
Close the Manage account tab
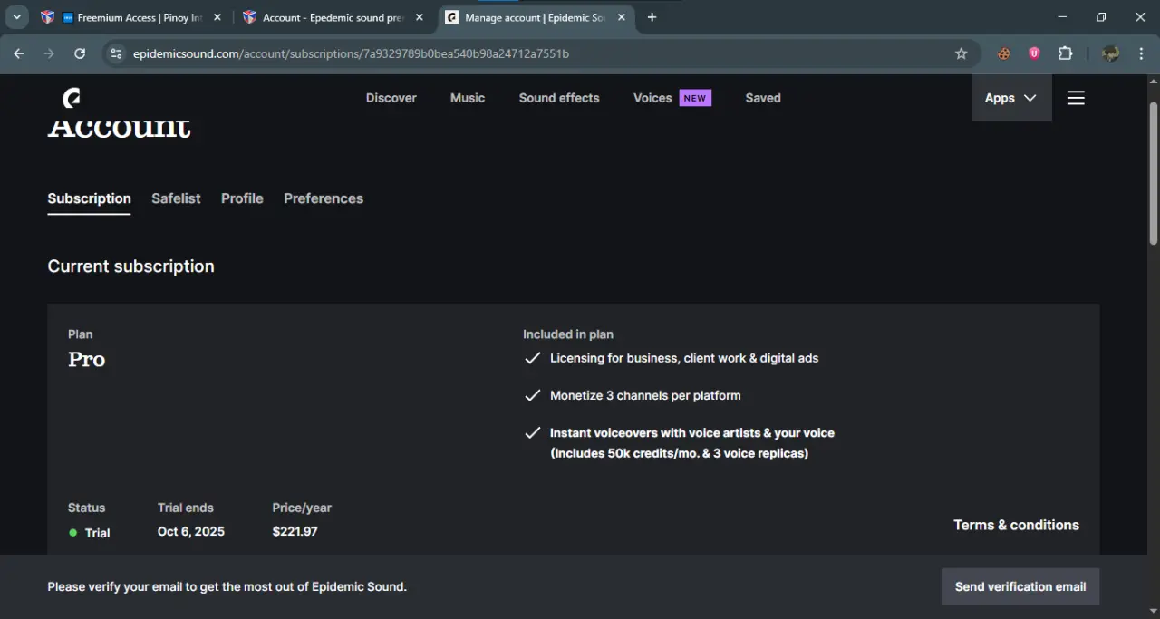click(622, 17)
